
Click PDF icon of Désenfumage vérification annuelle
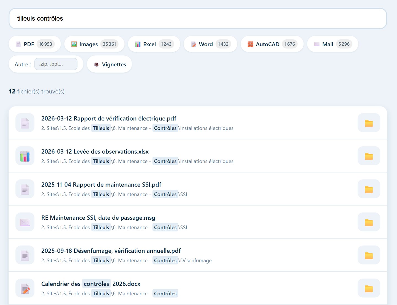[25, 255]
